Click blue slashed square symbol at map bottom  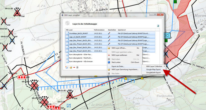69,105
